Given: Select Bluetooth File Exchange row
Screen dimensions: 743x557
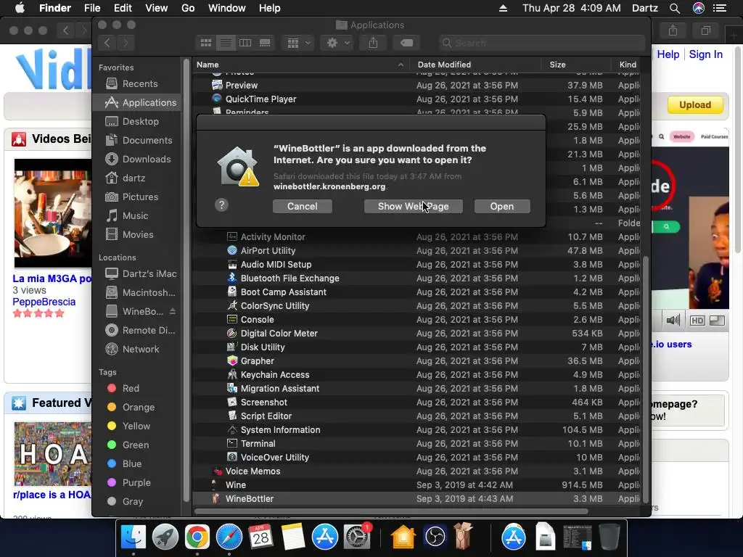Looking at the screenshot, I should (416, 278).
